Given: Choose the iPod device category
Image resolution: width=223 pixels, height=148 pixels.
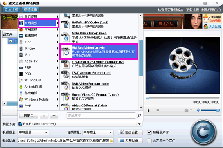Looking at the screenshot, I should (39, 42).
